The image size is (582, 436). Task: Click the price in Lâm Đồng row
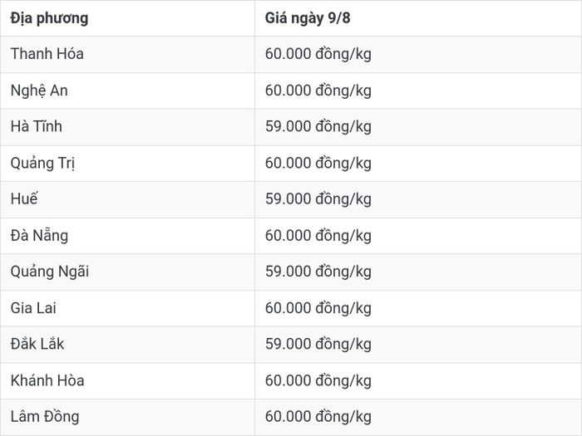click(x=318, y=417)
